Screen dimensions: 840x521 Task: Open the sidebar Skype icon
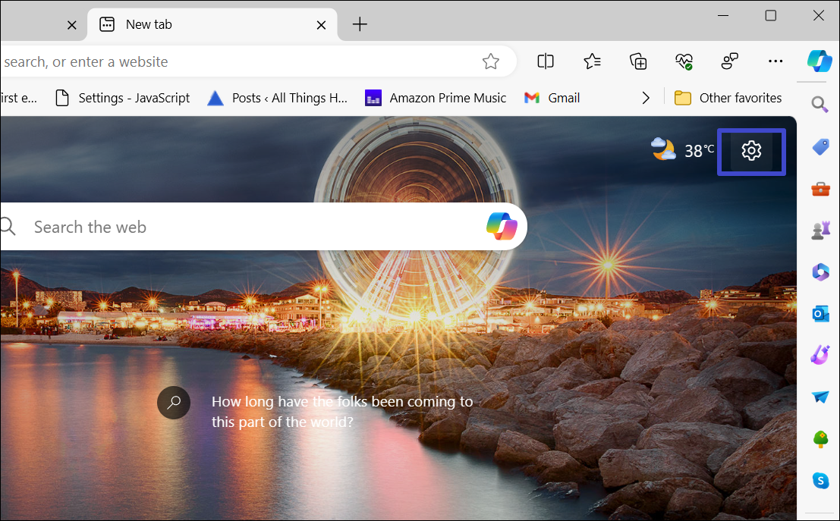point(820,480)
